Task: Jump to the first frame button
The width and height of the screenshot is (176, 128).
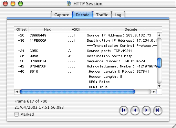Action: pos(124,110)
